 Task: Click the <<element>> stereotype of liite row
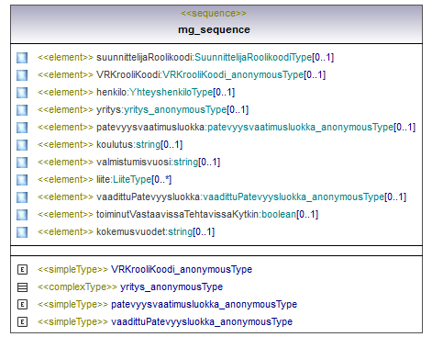(65, 180)
